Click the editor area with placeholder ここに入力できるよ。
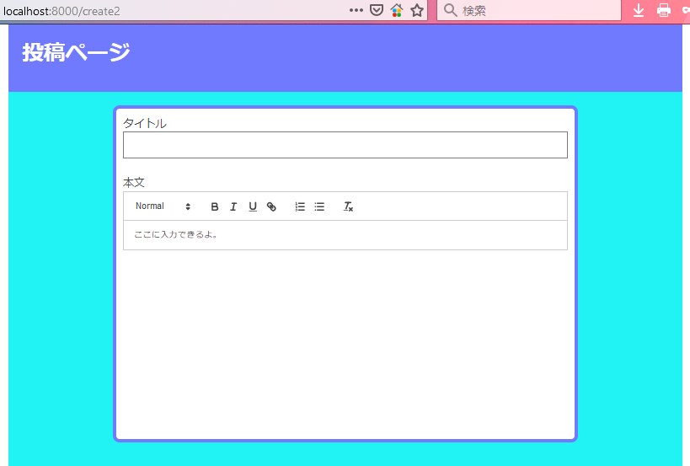Image resolution: width=690 pixels, height=466 pixels. pos(345,235)
